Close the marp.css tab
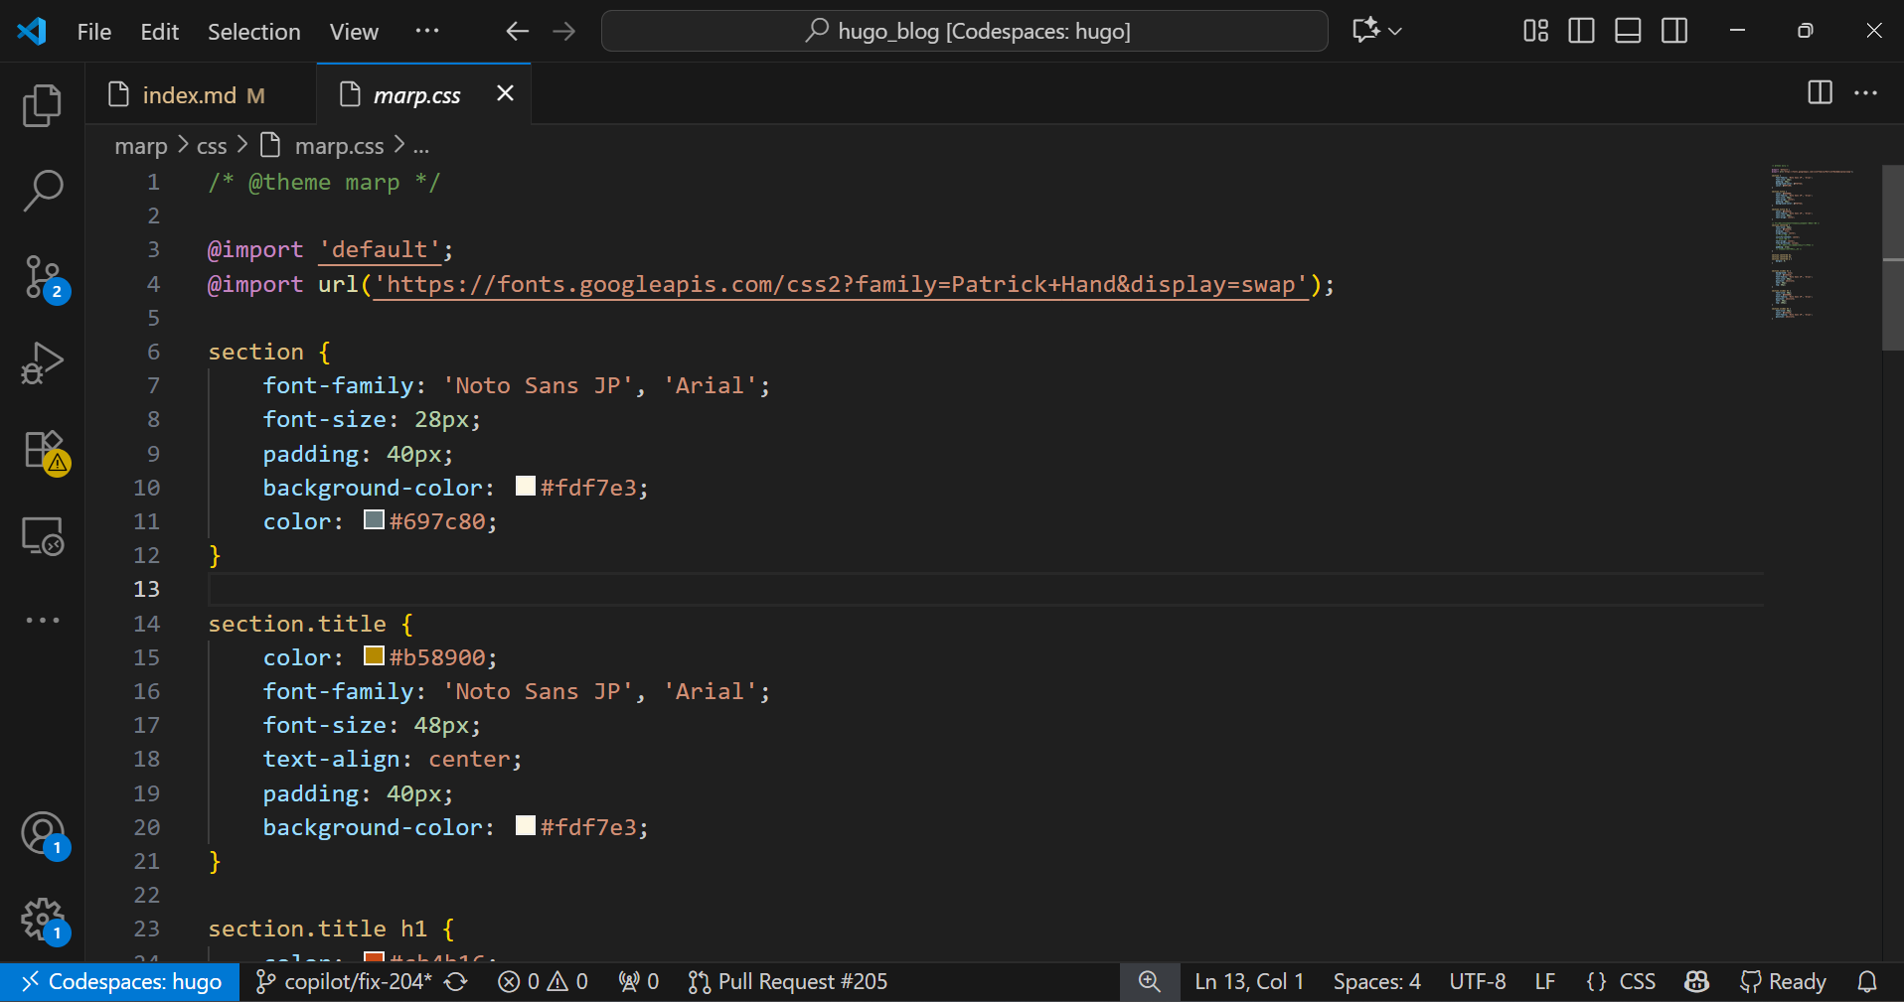The width and height of the screenshot is (1904, 1002). (x=505, y=93)
